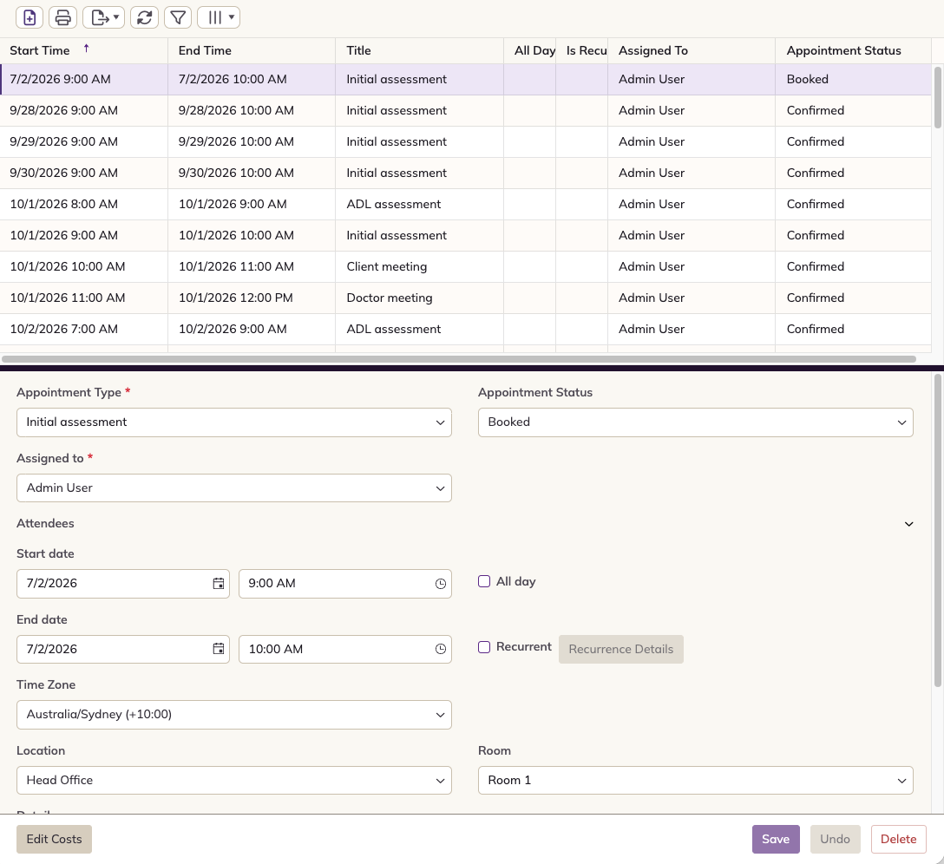
Task: Enable the Recurrent checkbox
Action: click(x=484, y=647)
